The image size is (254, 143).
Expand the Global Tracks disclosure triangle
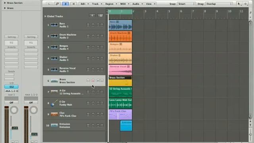pos(45,16)
